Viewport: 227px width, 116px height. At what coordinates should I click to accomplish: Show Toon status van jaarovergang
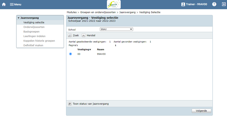tap(91, 104)
